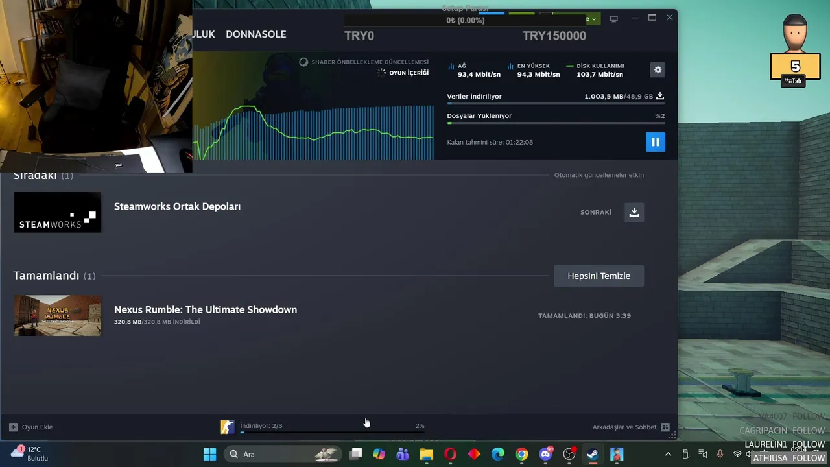Screen dimensions: 830x467
Task: Click the download icon beside 48,9 GB
Action: point(660,96)
